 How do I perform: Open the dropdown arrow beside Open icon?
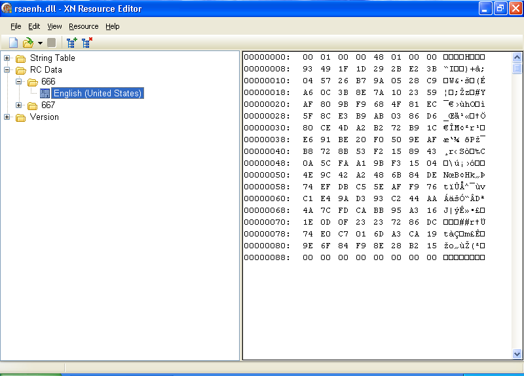[39, 43]
